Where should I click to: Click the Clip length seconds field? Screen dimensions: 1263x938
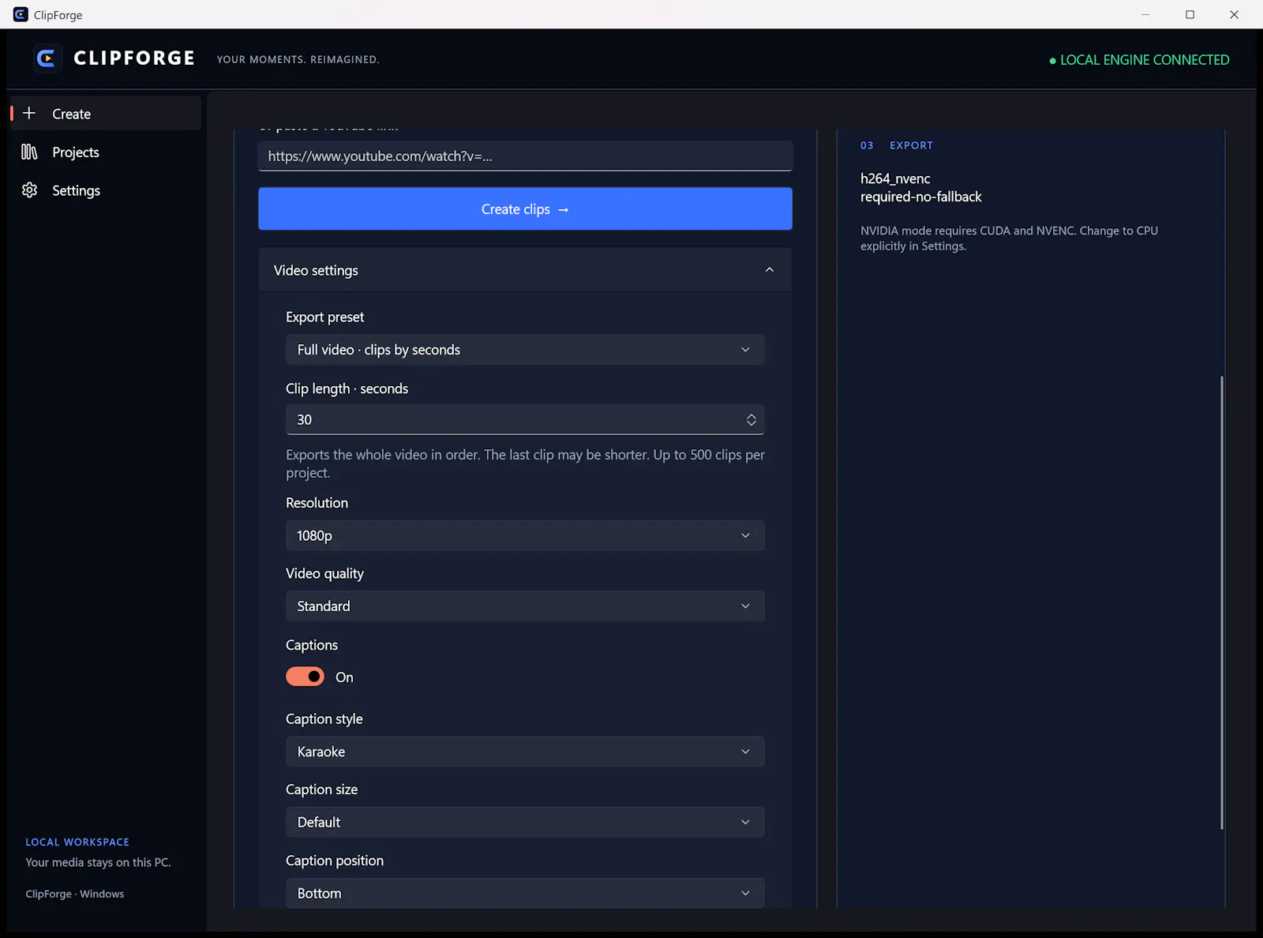[x=525, y=419]
